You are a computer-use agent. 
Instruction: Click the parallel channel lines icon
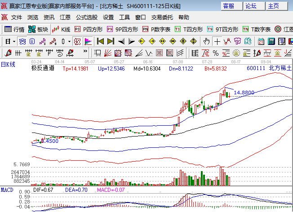coord(180,53)
